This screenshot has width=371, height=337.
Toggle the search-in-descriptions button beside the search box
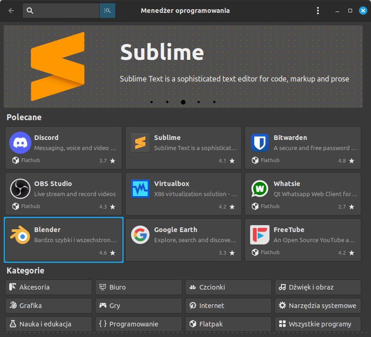(108, 11)
